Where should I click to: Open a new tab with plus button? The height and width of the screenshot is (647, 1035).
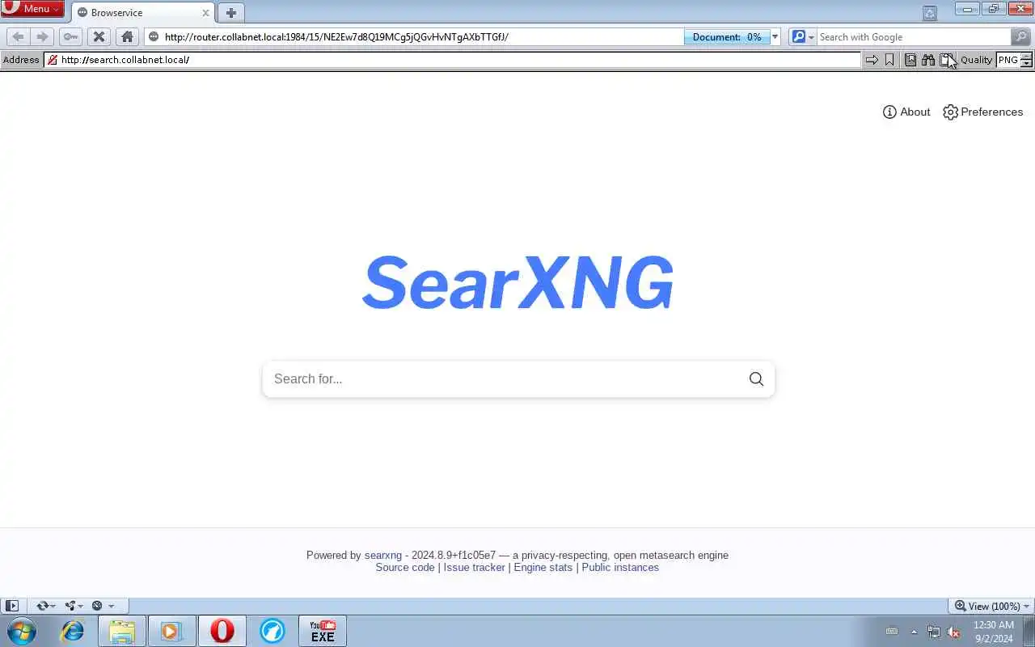pos(231,13)
